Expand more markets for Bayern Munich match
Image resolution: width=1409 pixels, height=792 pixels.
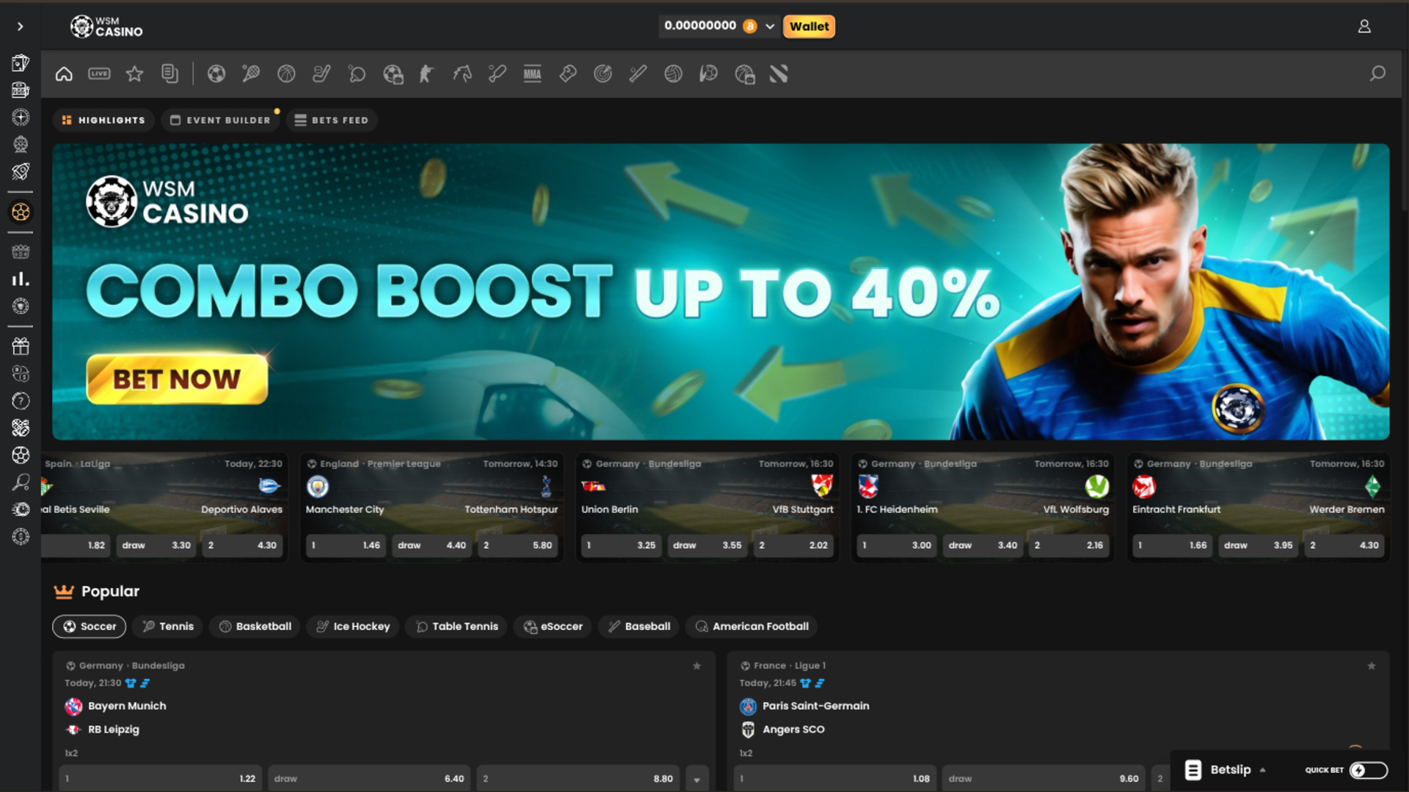pyautogui.click(x=696, y=779)
